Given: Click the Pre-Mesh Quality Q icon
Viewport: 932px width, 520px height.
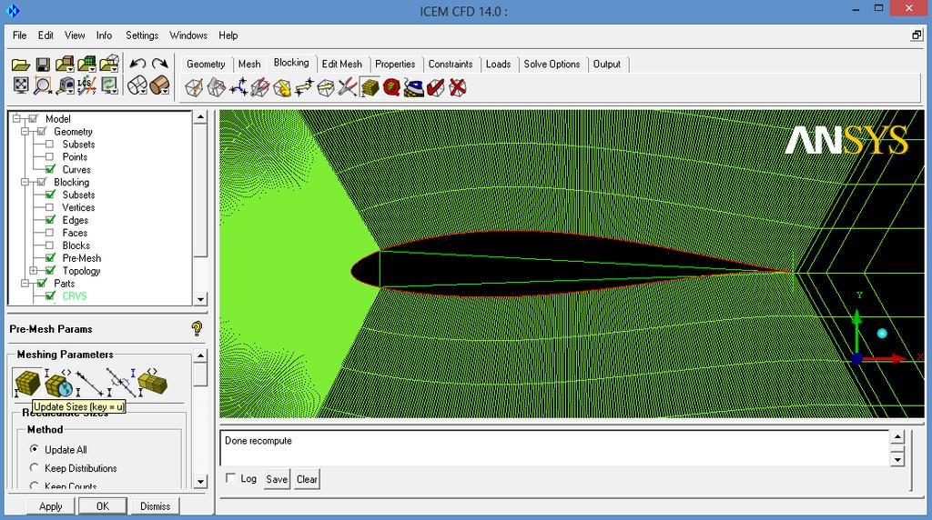Looking at the screenshot, I should [391, 88].
